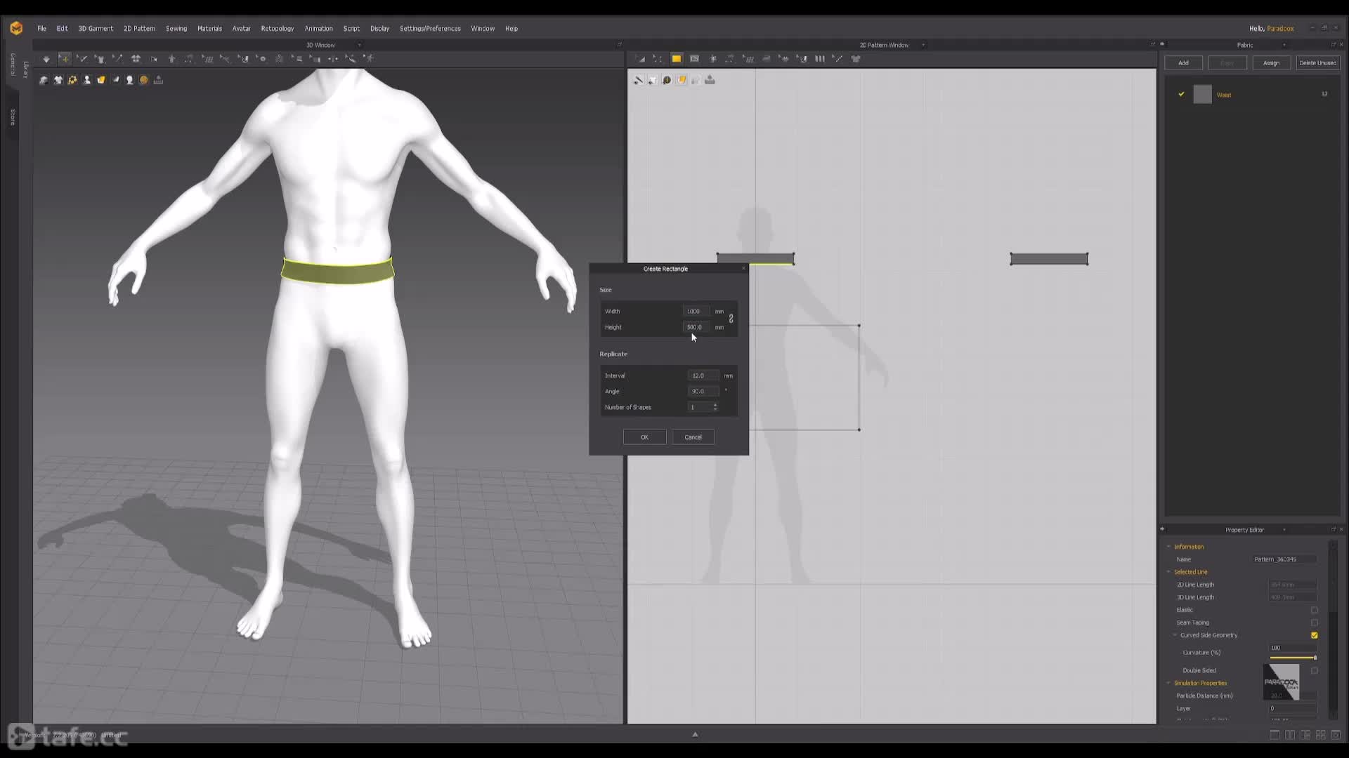Adjust the Curvature percentage slider
Screen dimensions: 1349x758
point(1293,658)
